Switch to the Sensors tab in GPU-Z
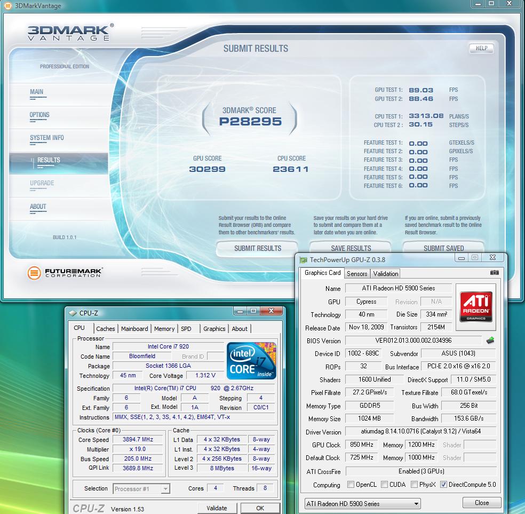Viewport: 525px width, 514px height. coord(357,274)
